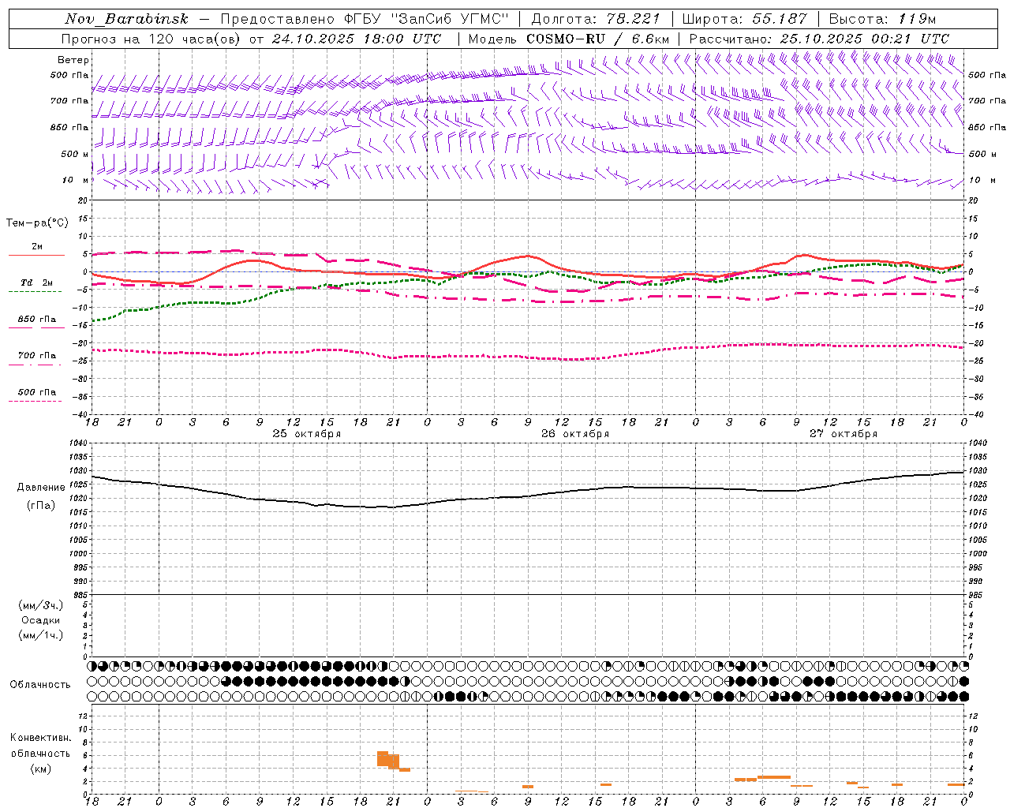
Task: Click the model name "COSMO-RU / 6.6км"
Action: pos(598,39)
